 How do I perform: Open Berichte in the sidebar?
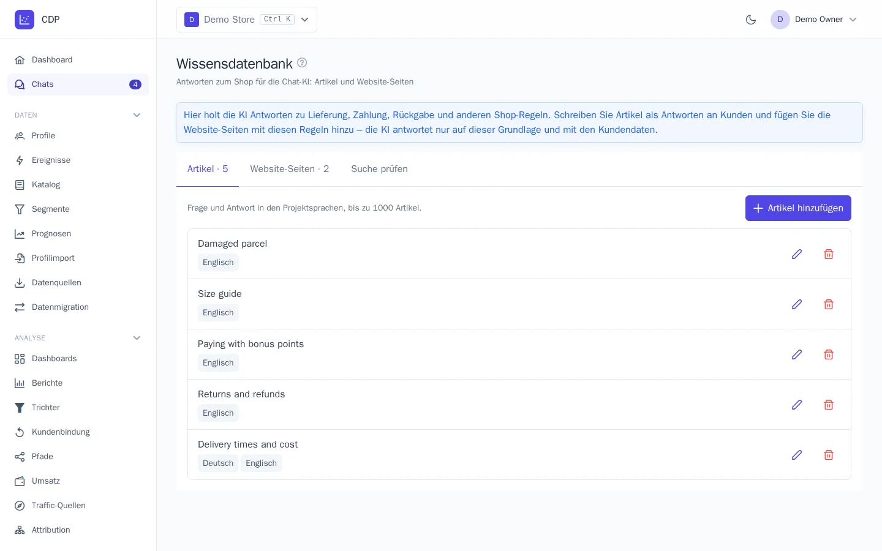tap(78, 383)
